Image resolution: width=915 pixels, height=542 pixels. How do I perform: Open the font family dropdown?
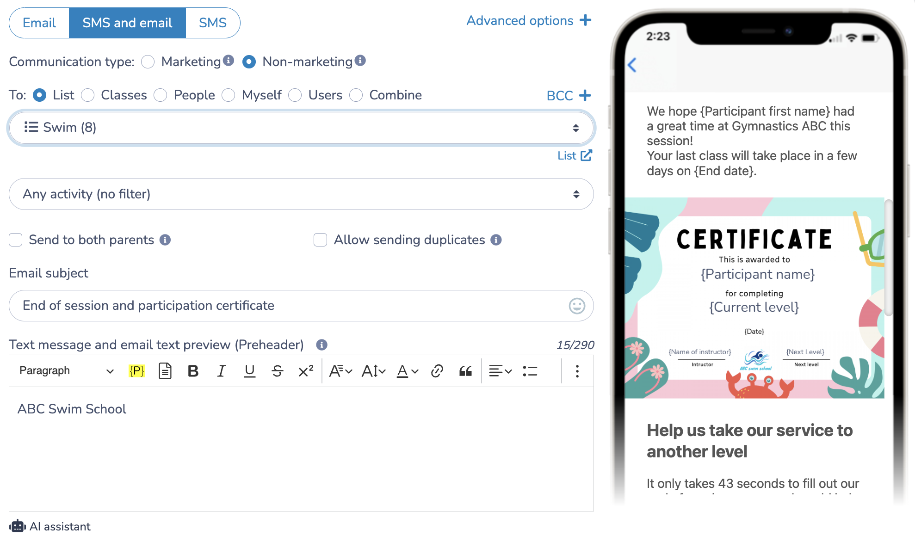coord(340,371)
